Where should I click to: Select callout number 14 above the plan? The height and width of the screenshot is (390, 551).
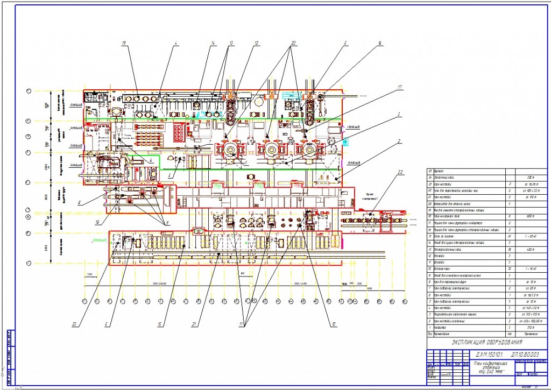coord(213,43)
